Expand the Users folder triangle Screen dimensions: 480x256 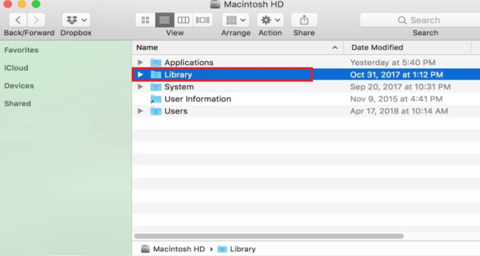coord(140,111)
